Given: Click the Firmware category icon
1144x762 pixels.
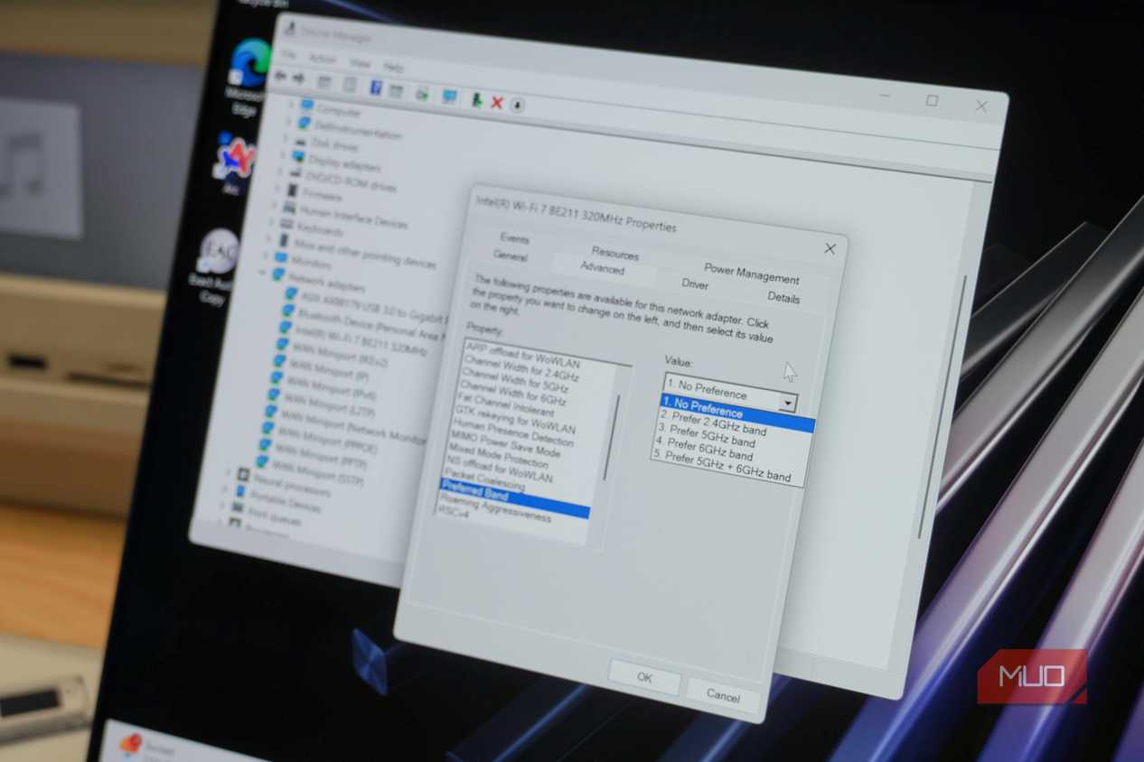Looking at the screenshot, I should (293, 190).
